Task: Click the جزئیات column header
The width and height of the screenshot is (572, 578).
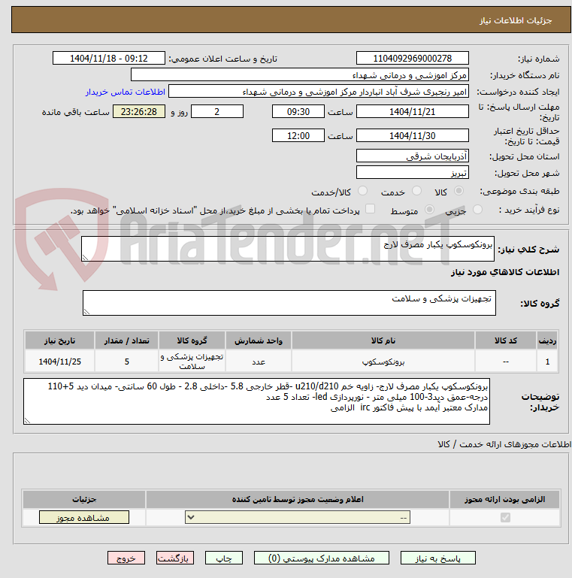Action: (x=84, y=499)
